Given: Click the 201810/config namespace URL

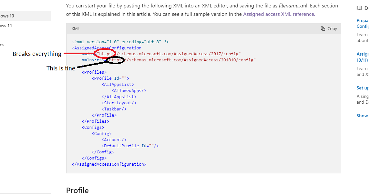Looking at the screenshot, I should coord(181,60).
